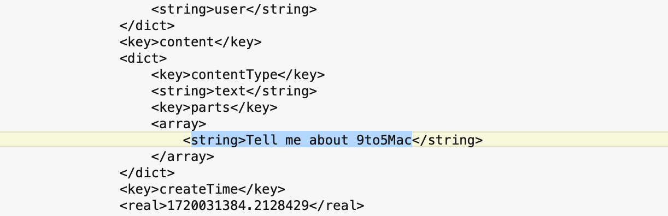The width and height of the screenshot is (668, 216).
Task: Click the 'parts' key line
Action: 214,107
